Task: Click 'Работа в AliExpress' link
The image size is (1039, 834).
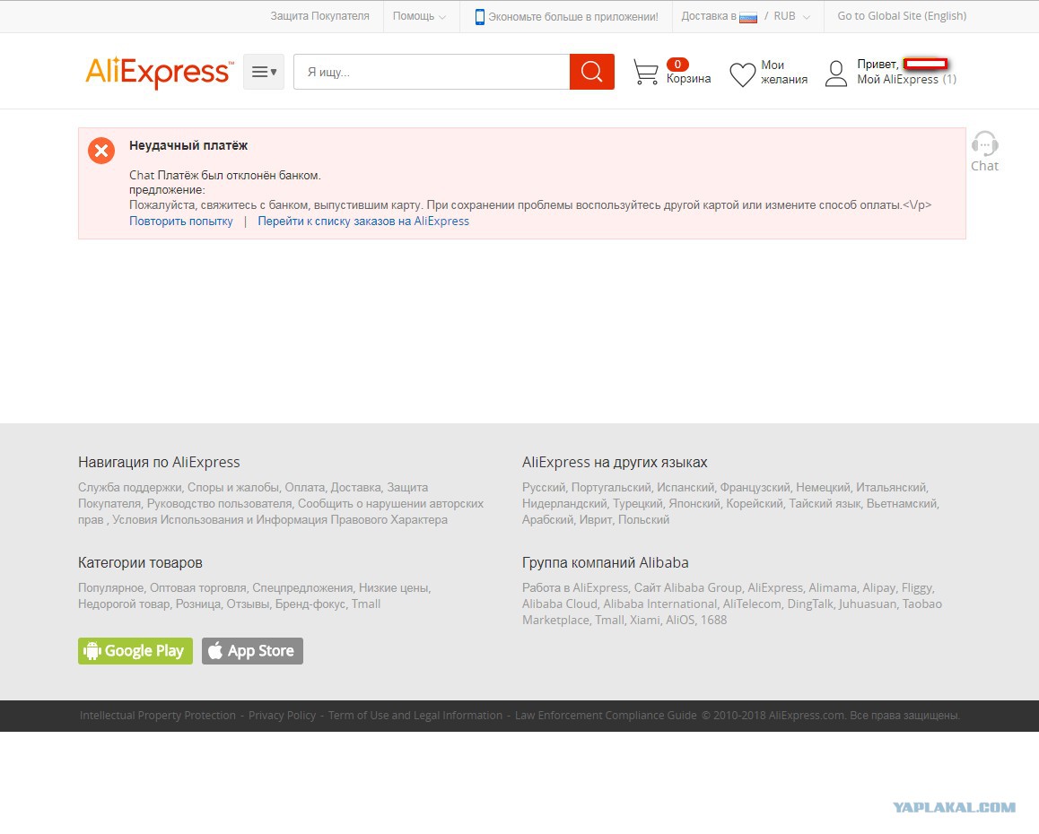Action: [574, 588]
